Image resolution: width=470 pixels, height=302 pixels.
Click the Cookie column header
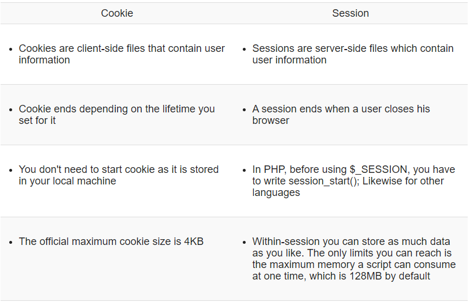117,13
